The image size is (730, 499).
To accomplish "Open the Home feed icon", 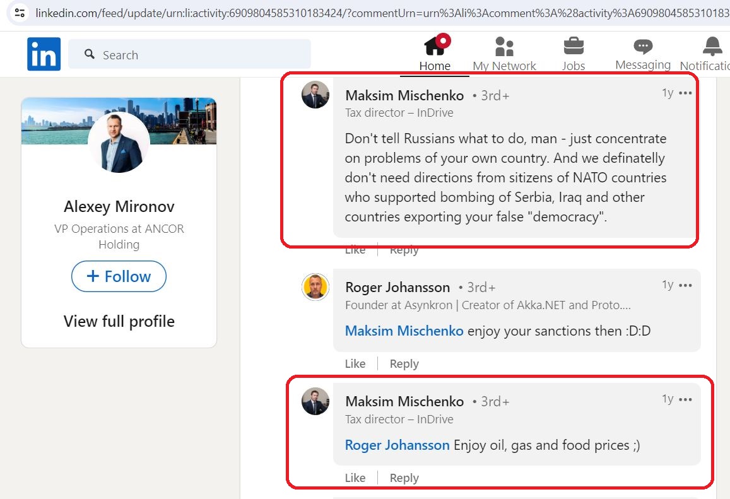I will point(436,45).
